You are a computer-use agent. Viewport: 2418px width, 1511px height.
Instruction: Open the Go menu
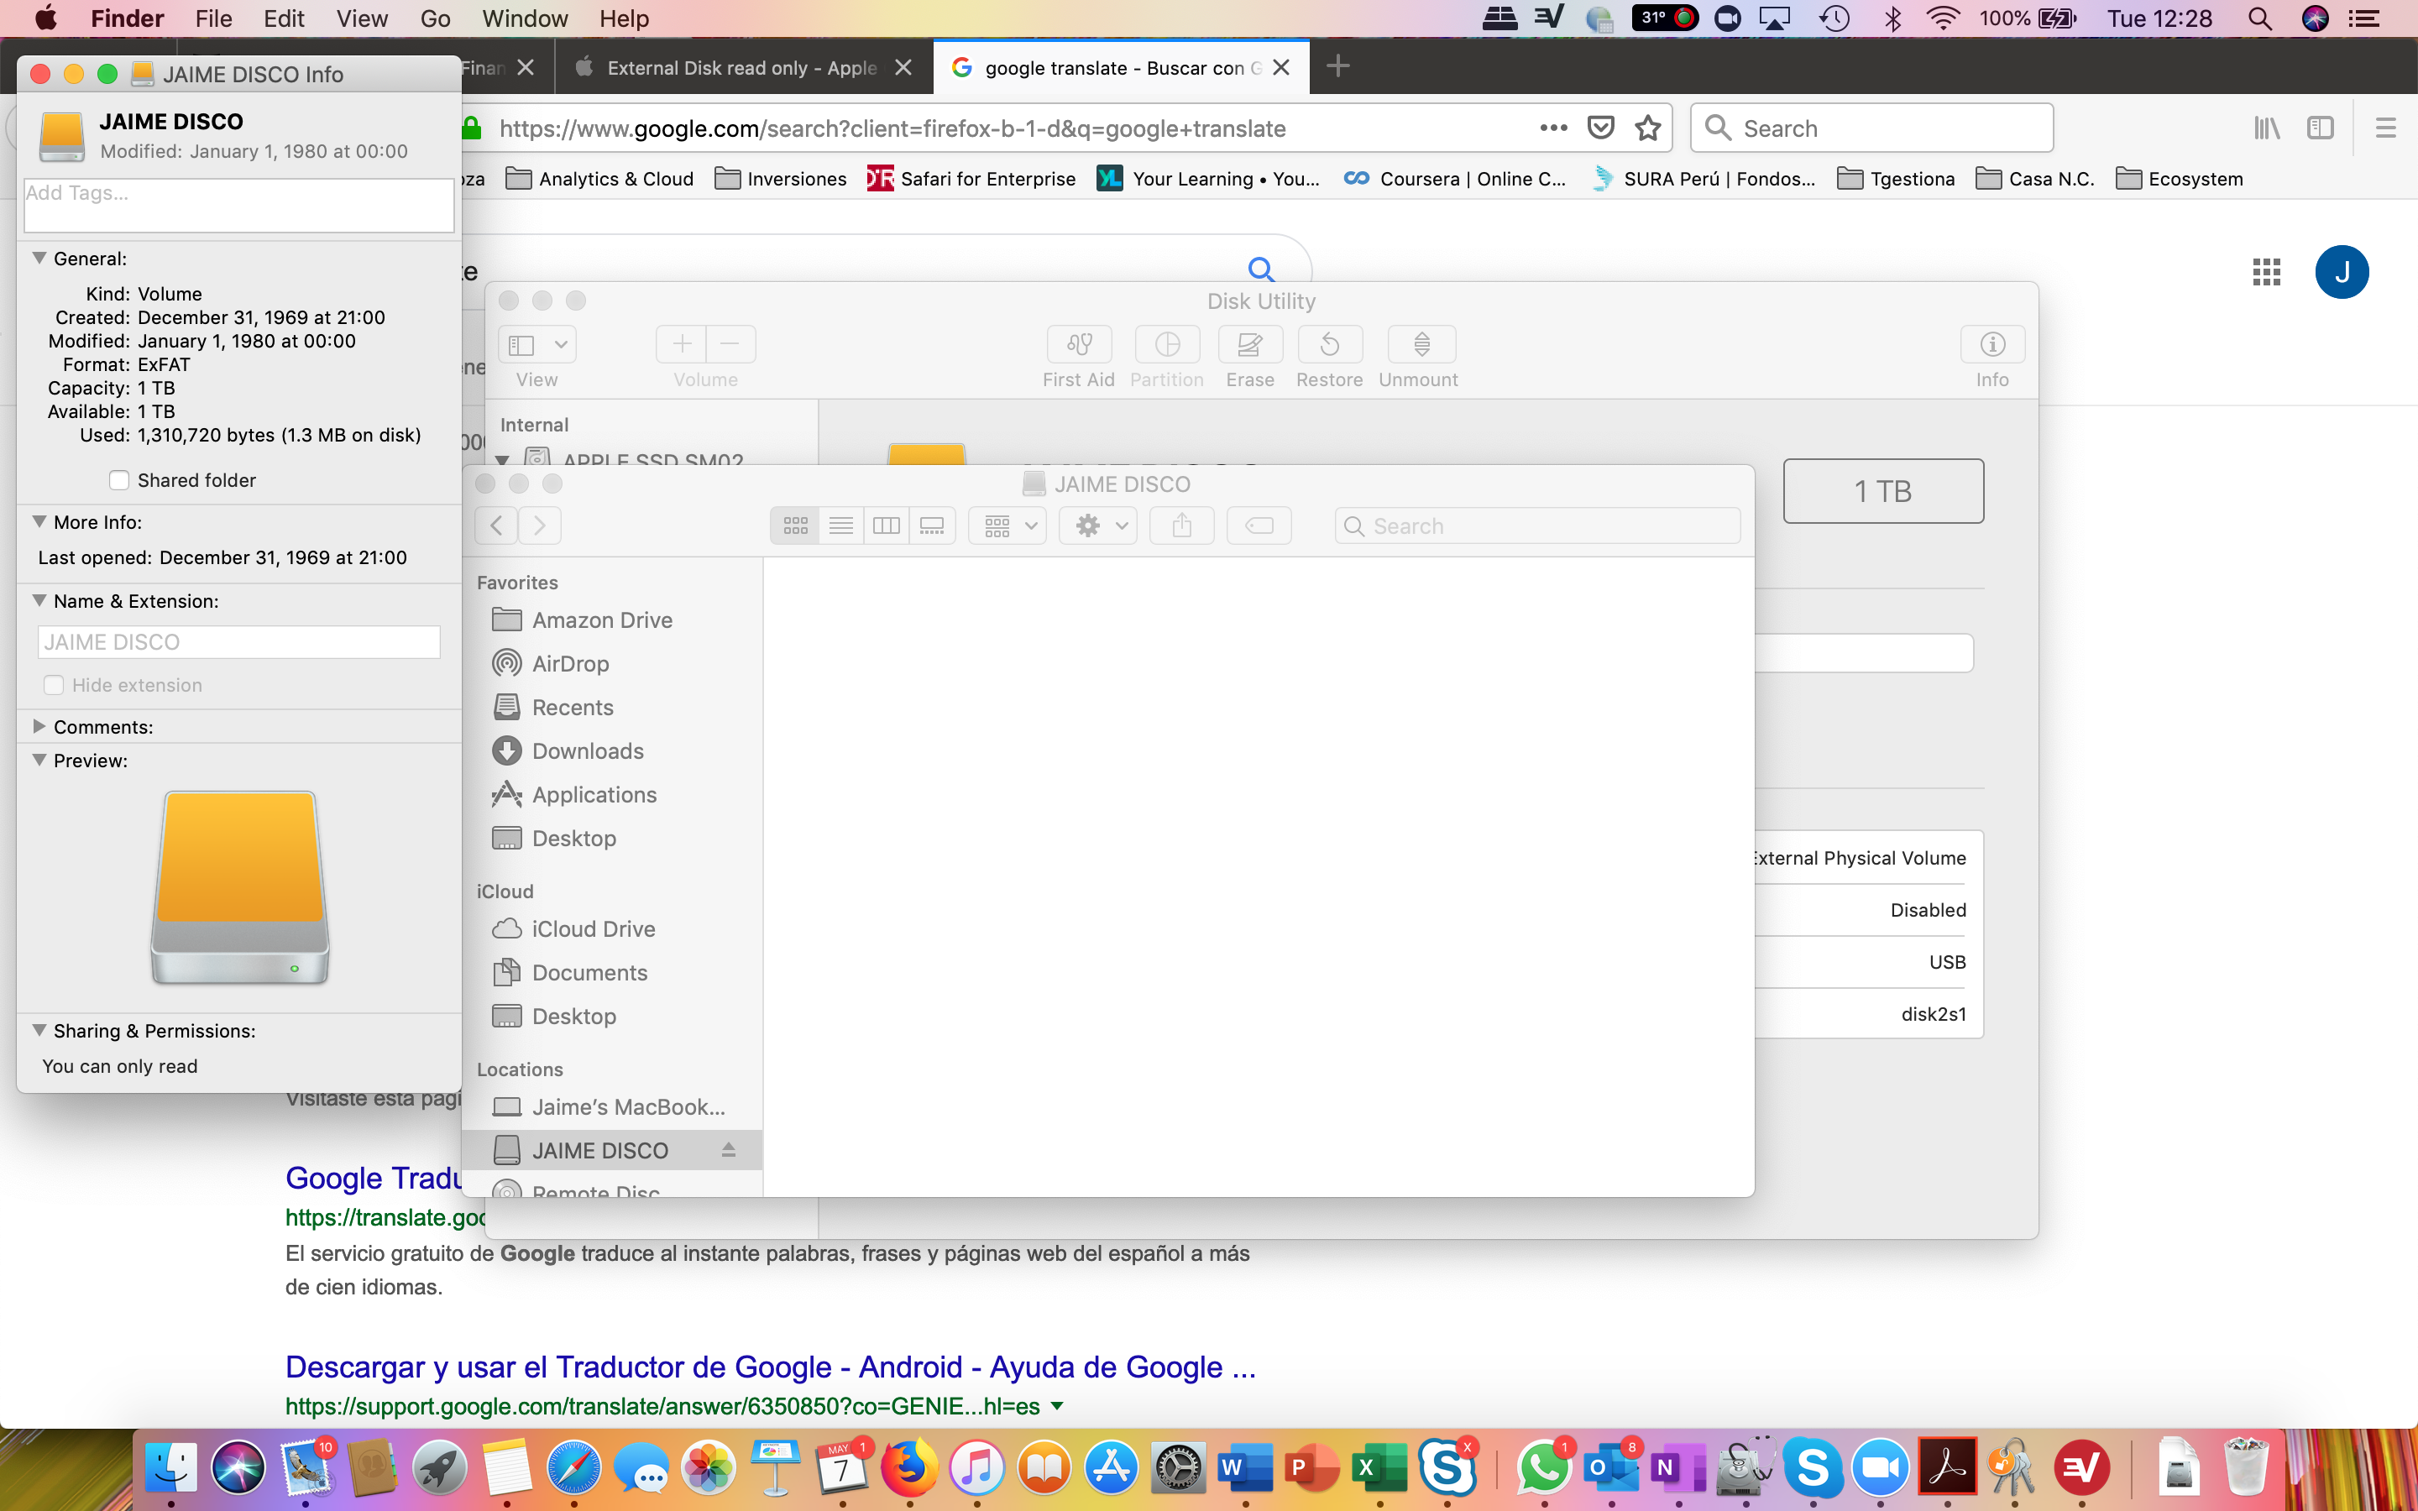(435, 18)
